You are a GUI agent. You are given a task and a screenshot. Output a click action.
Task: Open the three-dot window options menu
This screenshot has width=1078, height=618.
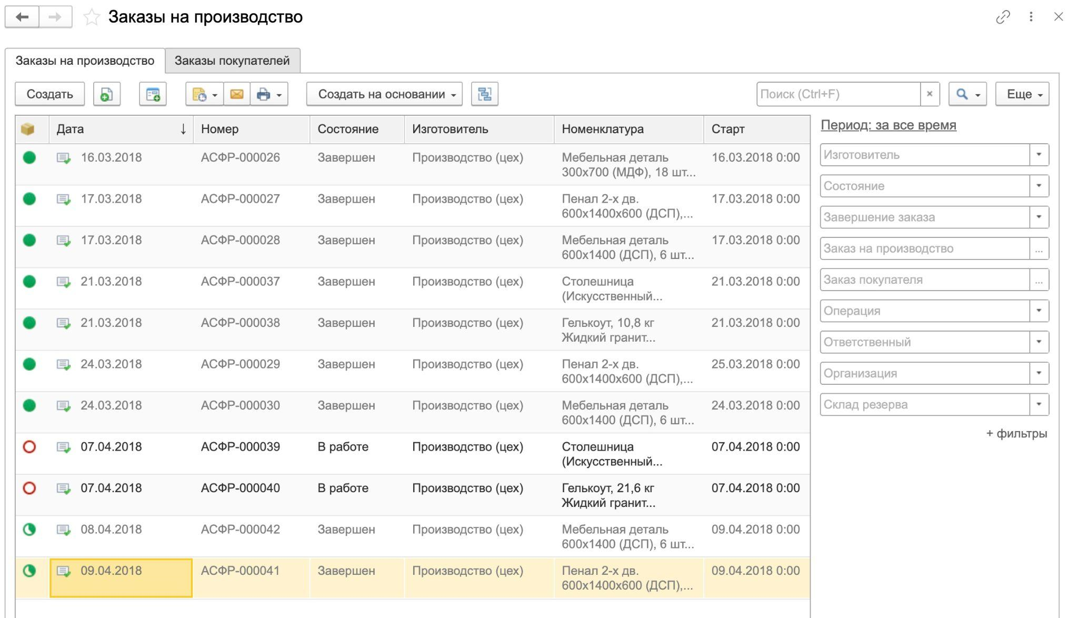click(x=1031, y=17)
